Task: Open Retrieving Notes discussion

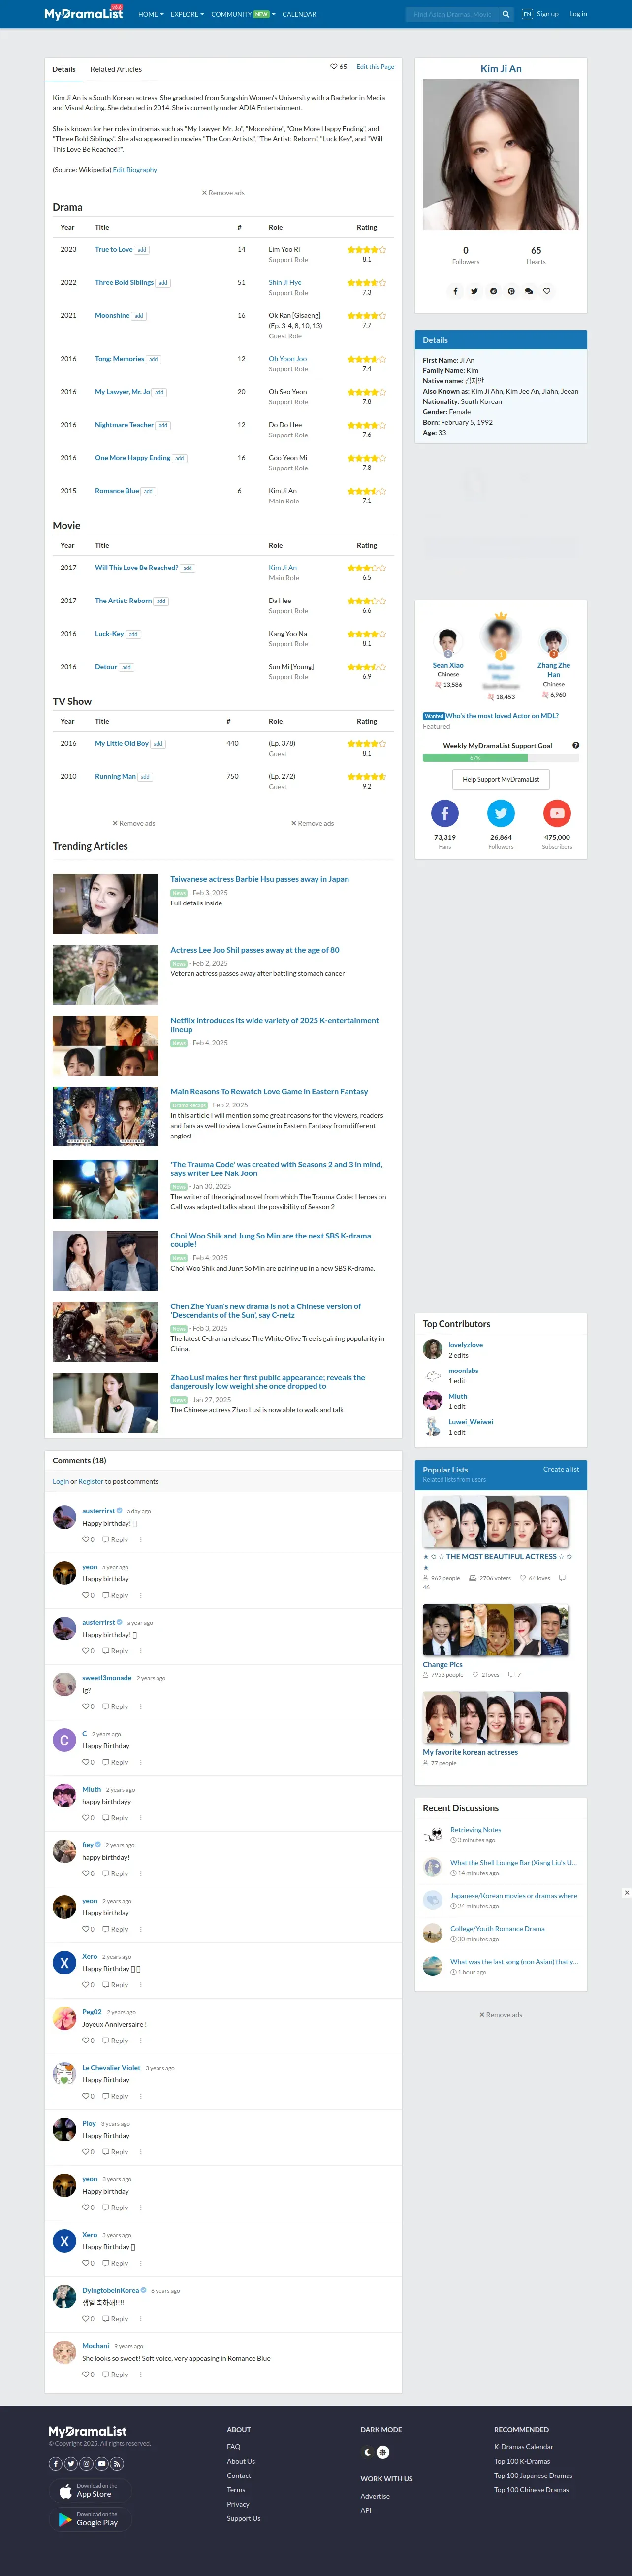Action: click(475, 1829)
